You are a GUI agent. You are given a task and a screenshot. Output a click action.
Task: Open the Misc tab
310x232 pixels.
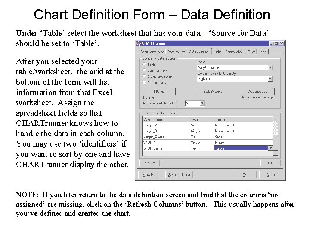point(263,52)
